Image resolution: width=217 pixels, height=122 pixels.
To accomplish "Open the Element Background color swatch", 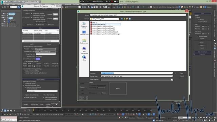I will (x=38, y=59).
